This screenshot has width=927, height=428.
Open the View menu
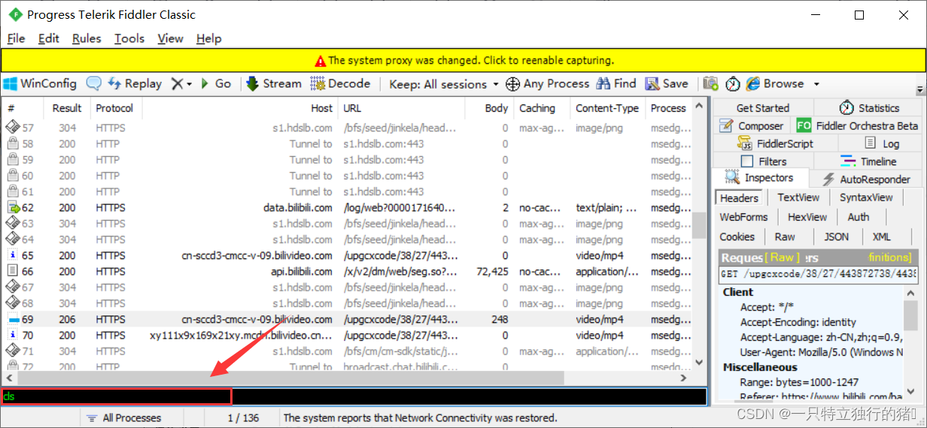coord(170,38)
